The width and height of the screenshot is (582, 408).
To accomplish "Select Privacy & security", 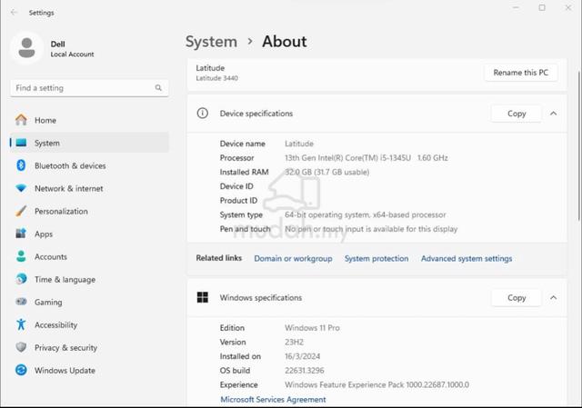I will [89, 347].
